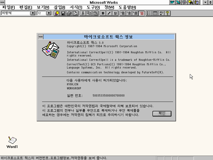The image size is (213, 160).
Task: Click the 마이크로소프트 웍스 3.0 version line
Action: point(85,42)
